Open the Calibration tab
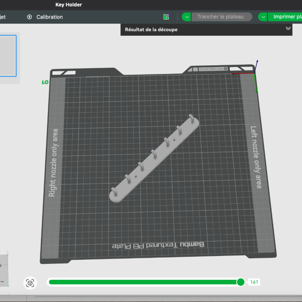 (x=49, y=17)
